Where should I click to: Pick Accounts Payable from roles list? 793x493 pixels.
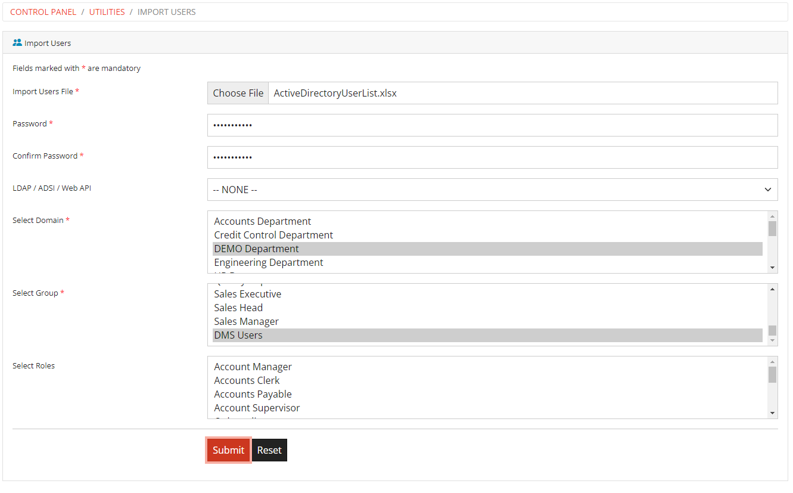[253, 394]
